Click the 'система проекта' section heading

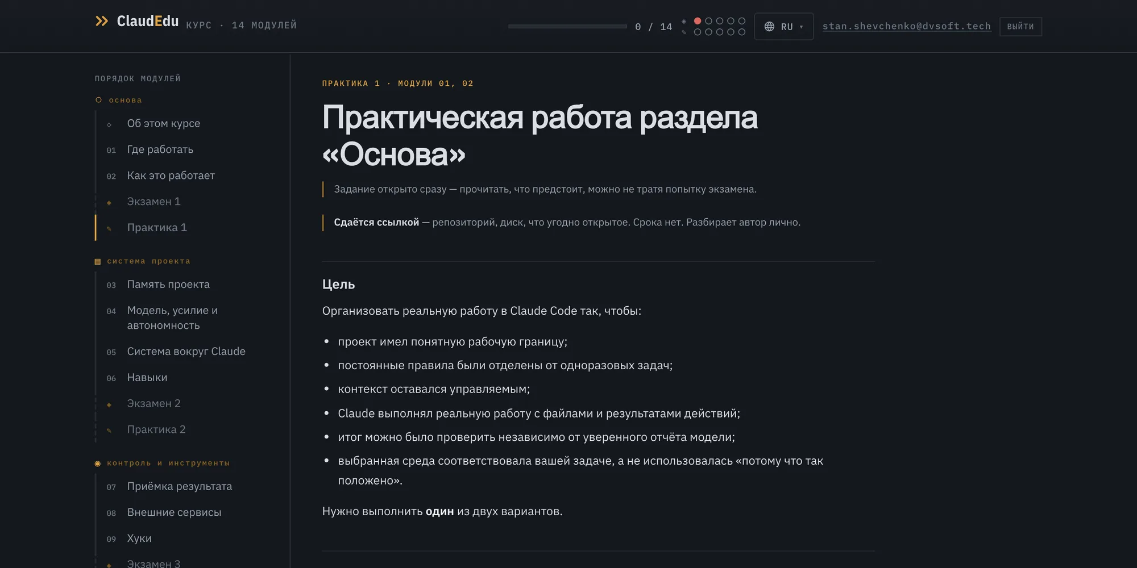pyautogui.click(x=148, y=261)
